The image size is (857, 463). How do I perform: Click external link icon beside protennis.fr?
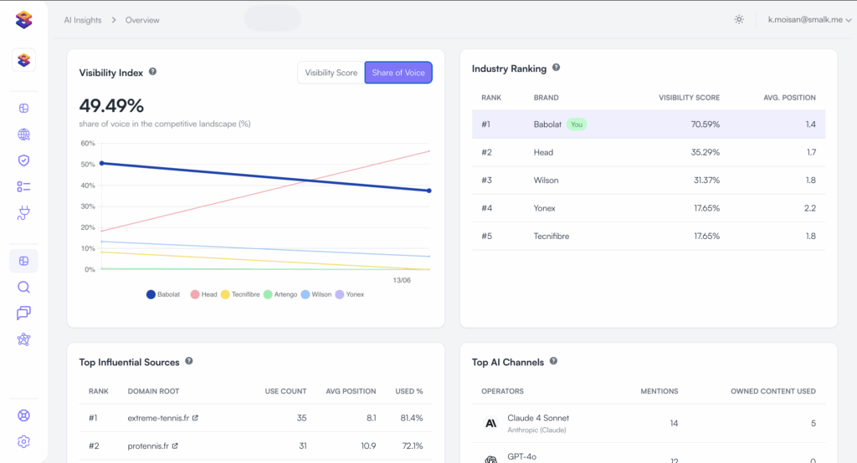pos(175,445)
